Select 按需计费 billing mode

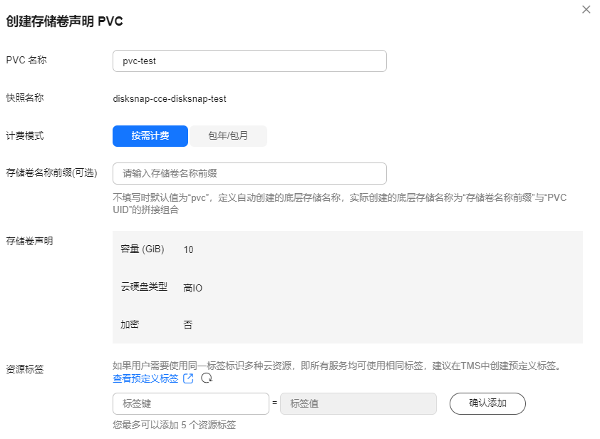(150, 136)
